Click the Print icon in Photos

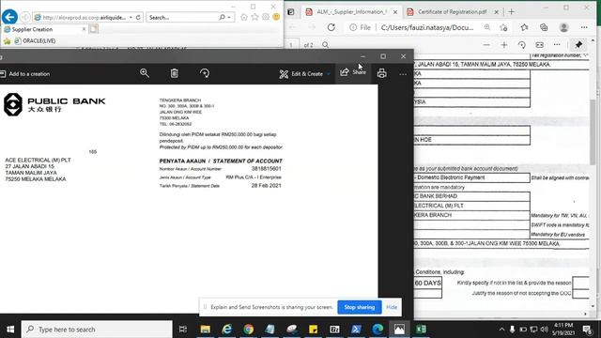[382, 73]
